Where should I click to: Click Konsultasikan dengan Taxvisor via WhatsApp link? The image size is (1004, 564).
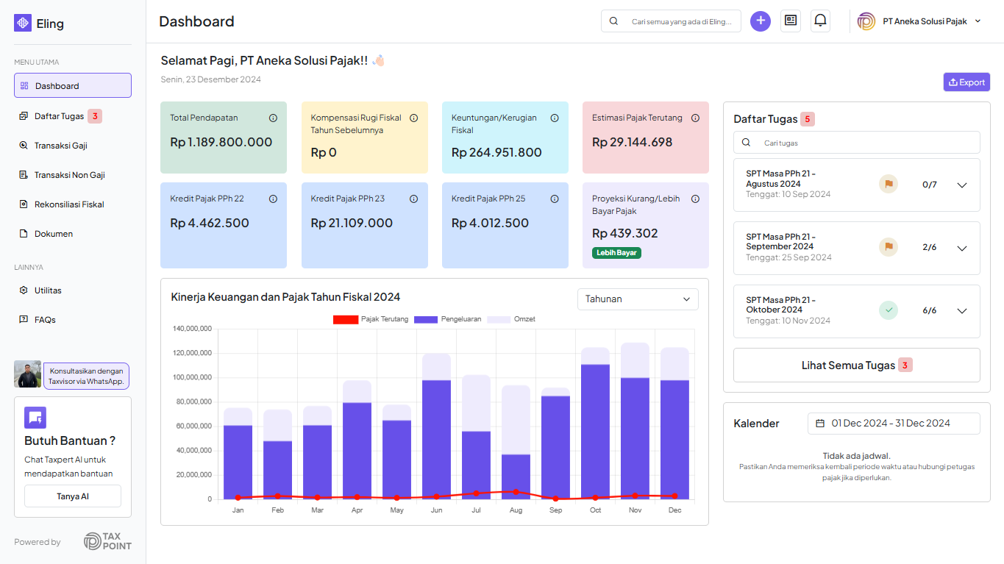point(86,376)
